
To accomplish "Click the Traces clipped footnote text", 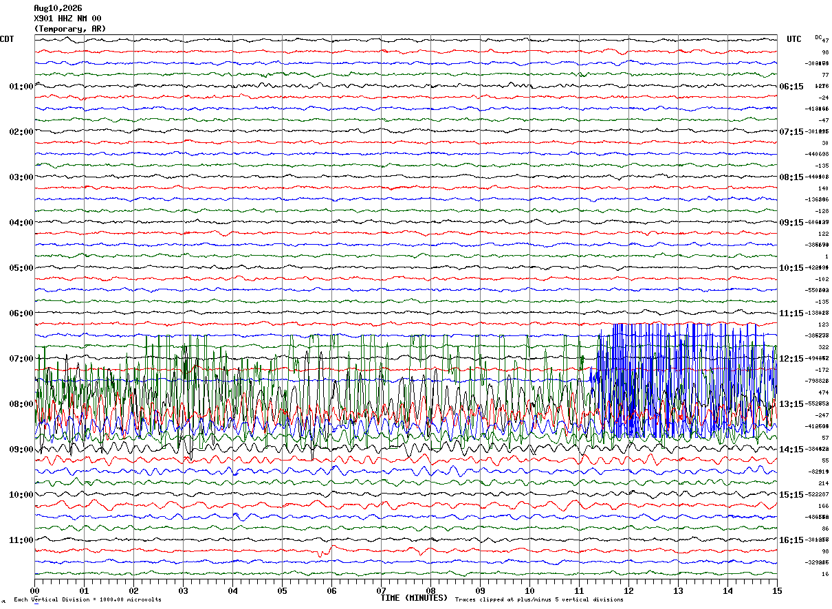I will tap(539, 600).
